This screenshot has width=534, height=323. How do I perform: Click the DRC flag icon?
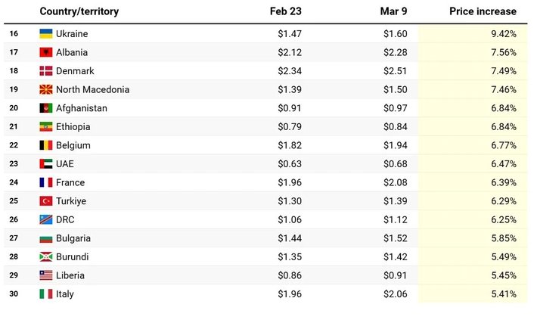point(46,219)
